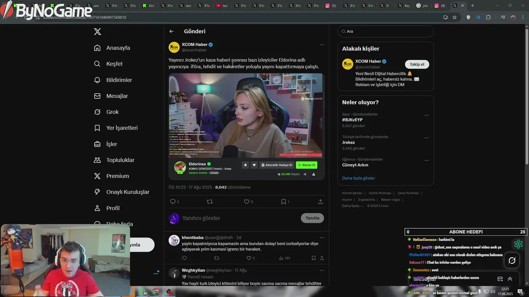Open Premium page from sidebar
The image size is (529, 297).
112,176
